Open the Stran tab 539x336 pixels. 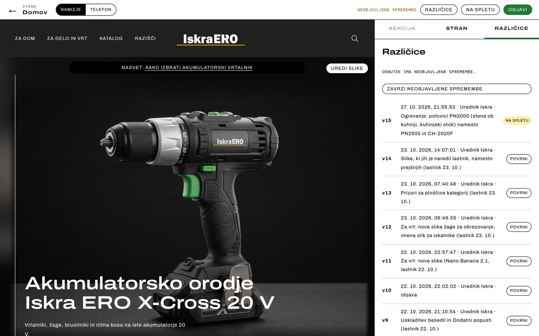(x=457, y=28)
